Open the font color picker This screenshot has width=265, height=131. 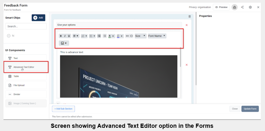click(111, 36)
